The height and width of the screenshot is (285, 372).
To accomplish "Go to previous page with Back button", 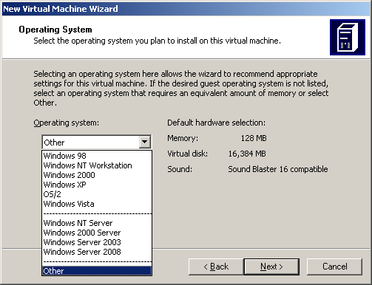I will click(216, 267).
